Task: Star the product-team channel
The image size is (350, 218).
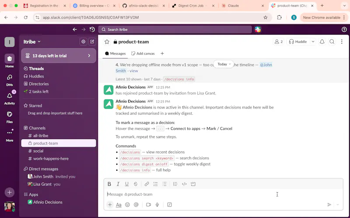Action: click(107, 42)
